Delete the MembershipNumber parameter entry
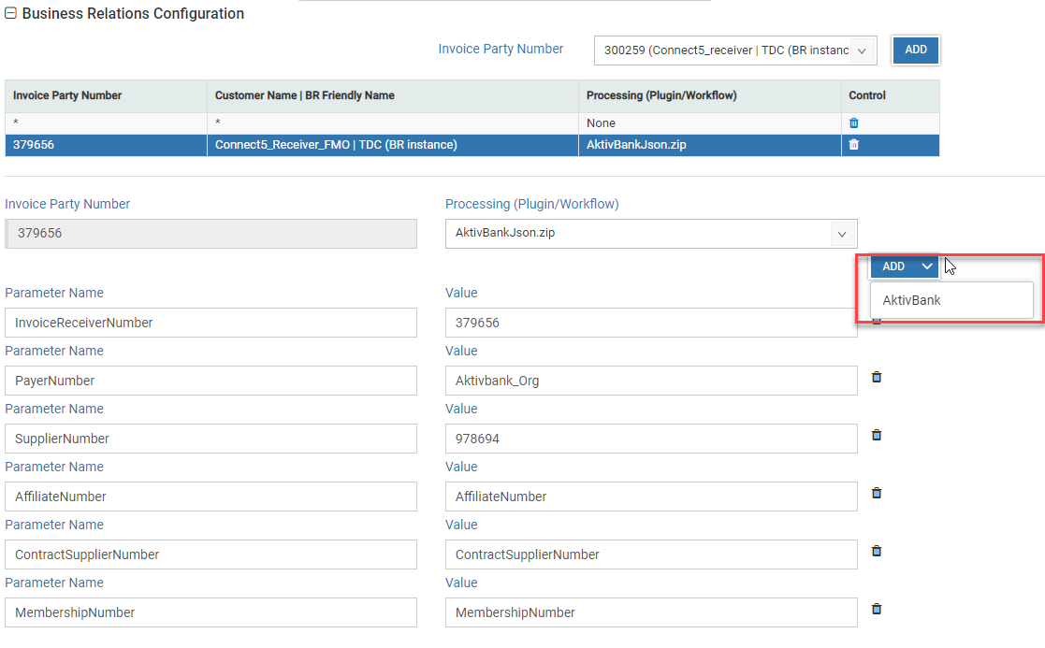Image resolution: width=1045 pixels, height=648 pixels. tap(876, 609)
